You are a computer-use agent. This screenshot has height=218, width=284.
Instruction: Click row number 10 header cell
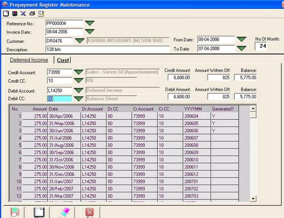17,181
